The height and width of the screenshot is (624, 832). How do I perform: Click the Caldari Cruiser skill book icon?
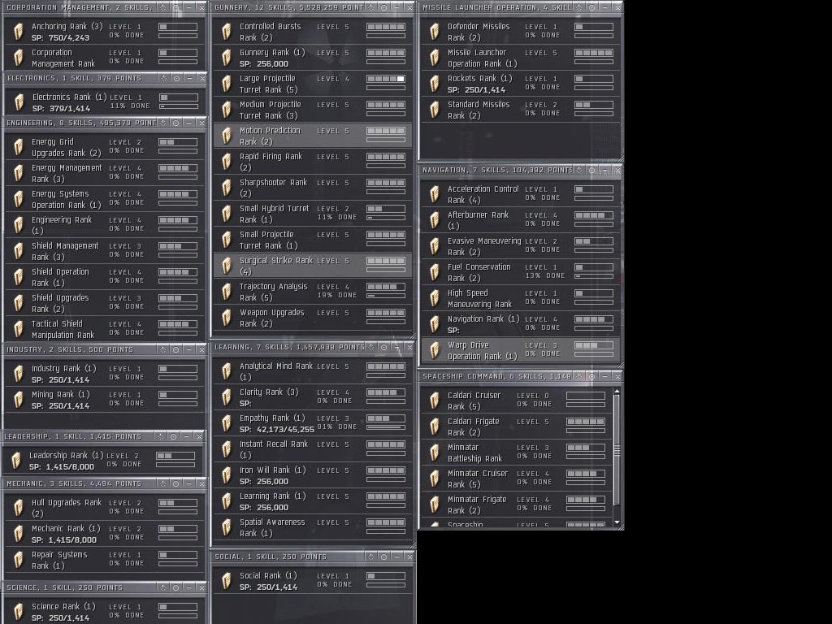click(435, 401)
